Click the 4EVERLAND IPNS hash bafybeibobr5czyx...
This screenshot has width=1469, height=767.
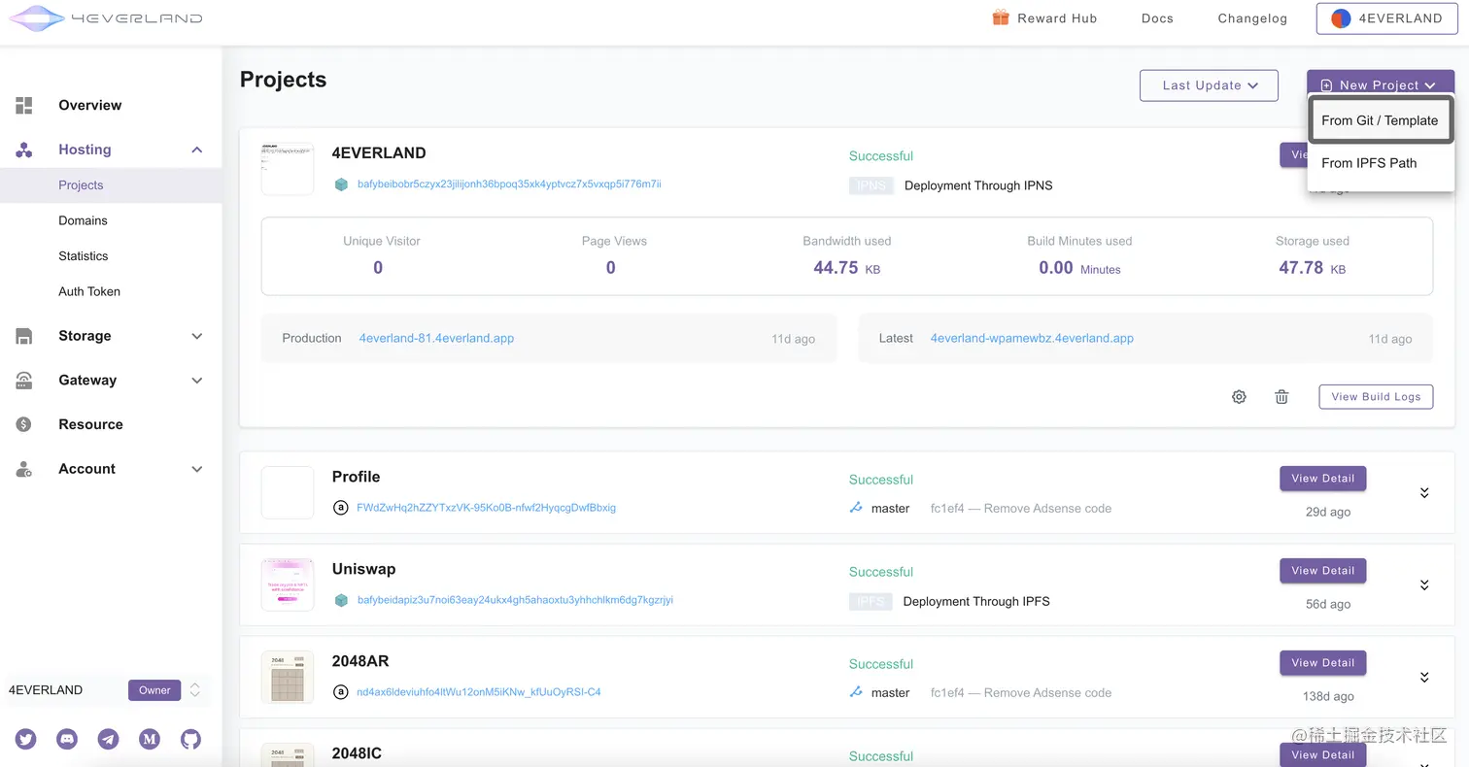tap(509, 183)
